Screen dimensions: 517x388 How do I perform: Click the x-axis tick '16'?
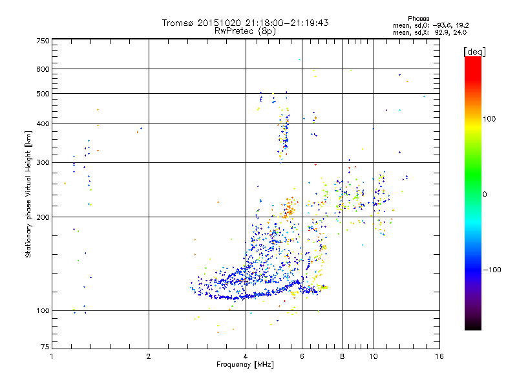439,356
